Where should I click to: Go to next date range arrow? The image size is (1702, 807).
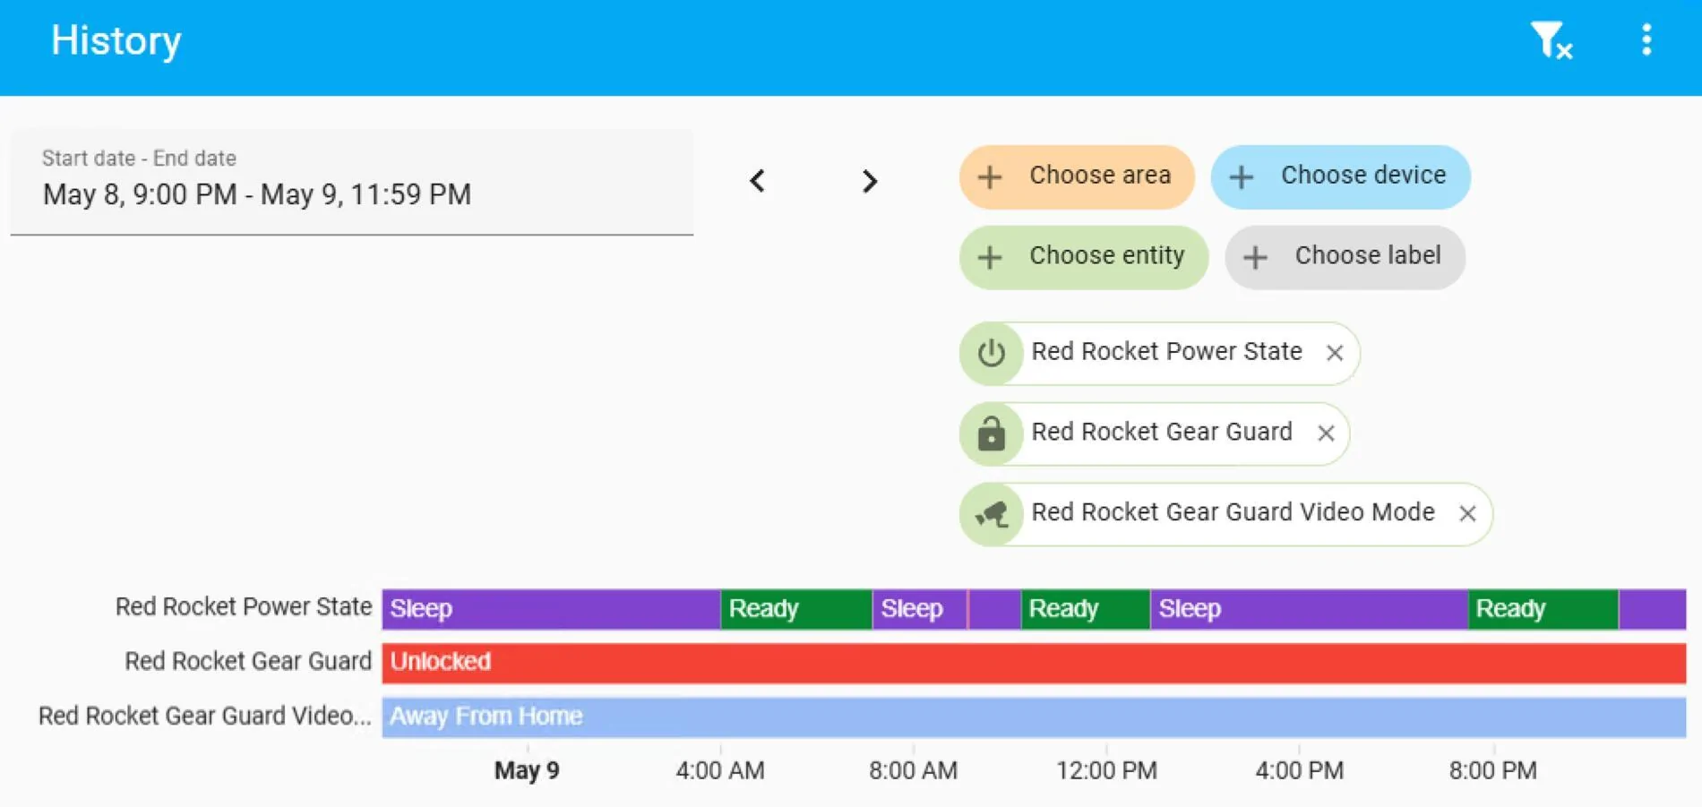(869, 181)
